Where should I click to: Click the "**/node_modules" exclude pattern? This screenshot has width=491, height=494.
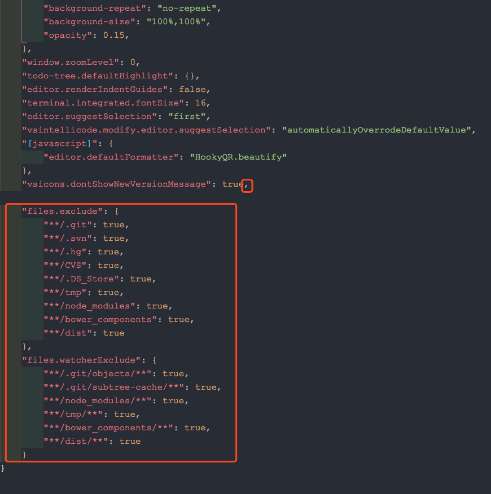click(x=90, y=306)
